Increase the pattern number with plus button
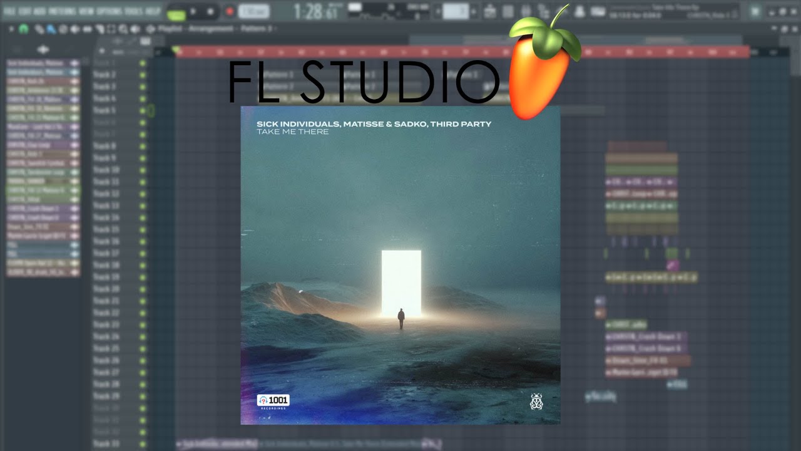 point(474,11)
